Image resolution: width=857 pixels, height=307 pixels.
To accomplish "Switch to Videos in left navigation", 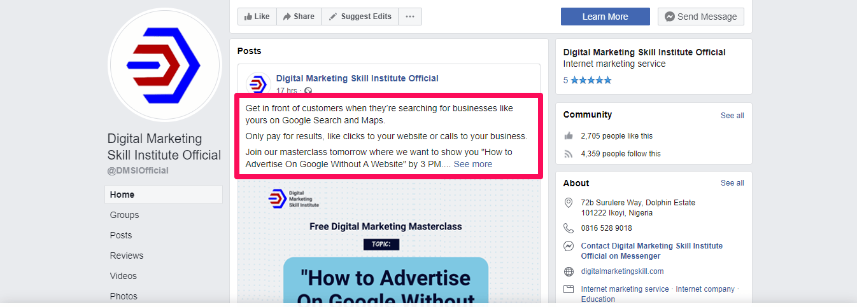I will pos(124,276).
